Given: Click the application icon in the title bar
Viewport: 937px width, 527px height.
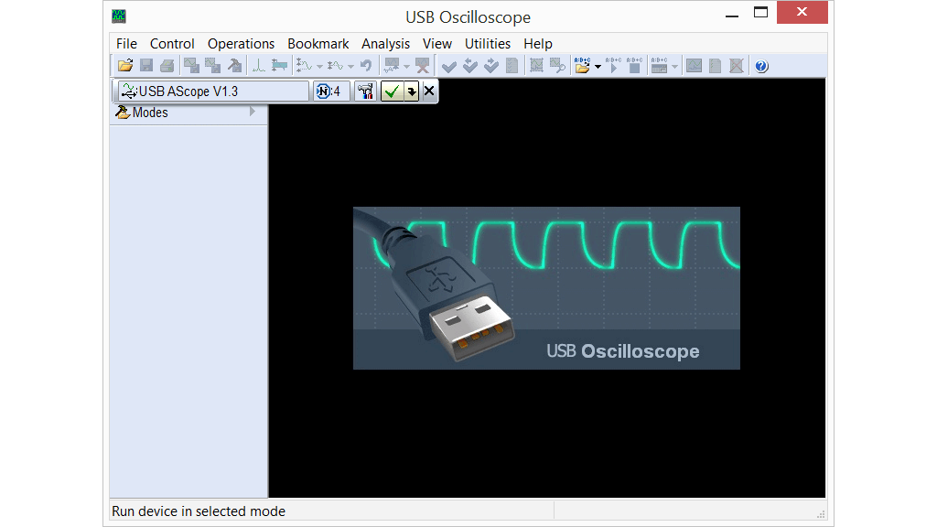Looking at the screenshot, I should (119, 16).
